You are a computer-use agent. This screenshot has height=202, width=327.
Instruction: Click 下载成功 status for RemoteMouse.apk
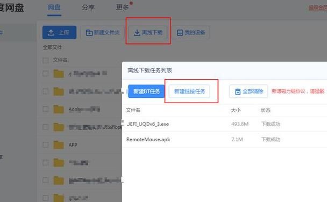[x=271, y=139]
